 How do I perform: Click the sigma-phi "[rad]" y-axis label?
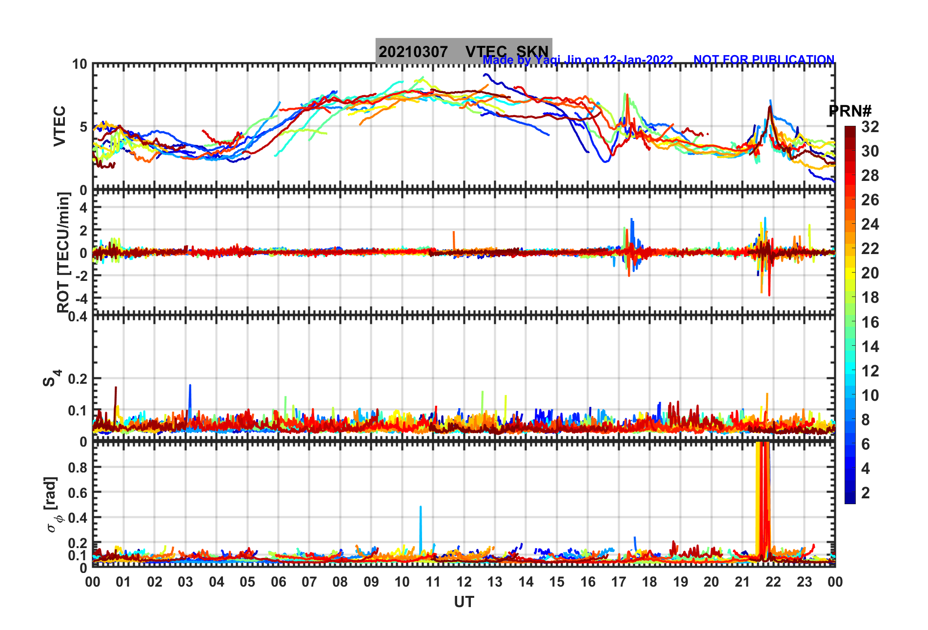tap(52, 505)
